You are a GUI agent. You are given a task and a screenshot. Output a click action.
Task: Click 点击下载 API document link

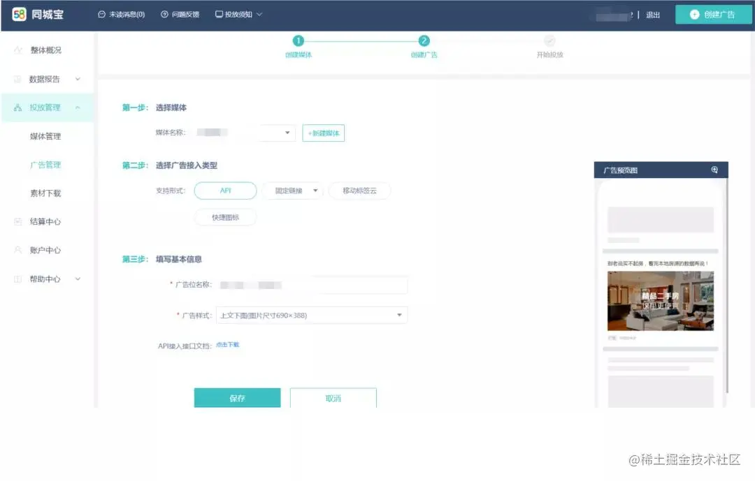tap(227, 345)
